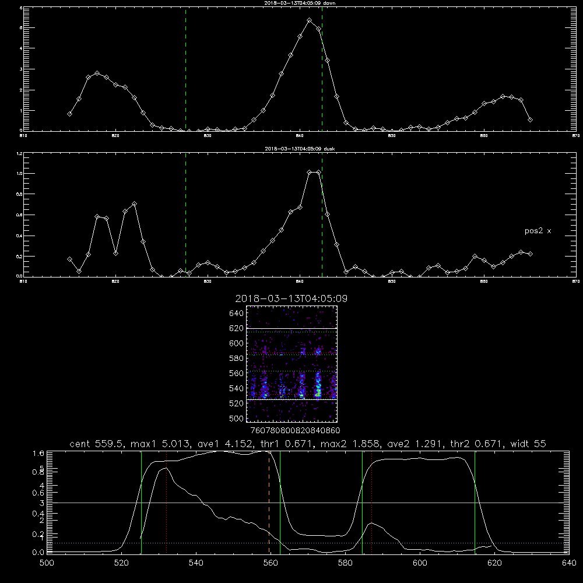Click the '580' y-axis label beside the spectrogram image
The width and height of the screenshot is (583, 583).
click(x=237, y=359)
